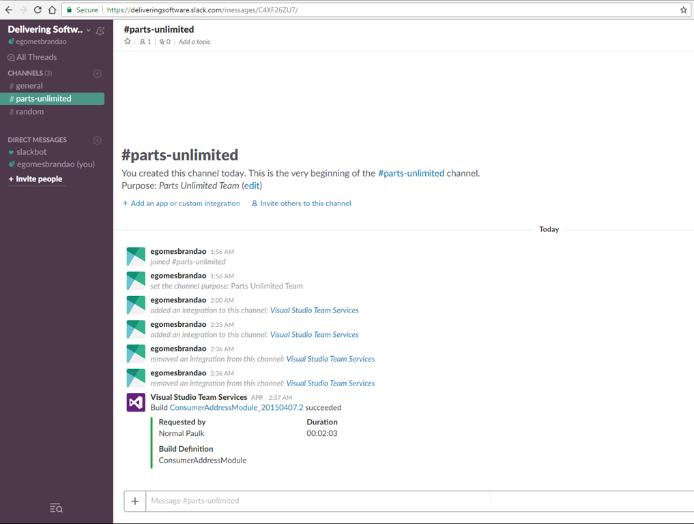Click the 2:37 AM message timestamp
The width and height of the screenshot is (694, 524).
click(x=280, y=397)
